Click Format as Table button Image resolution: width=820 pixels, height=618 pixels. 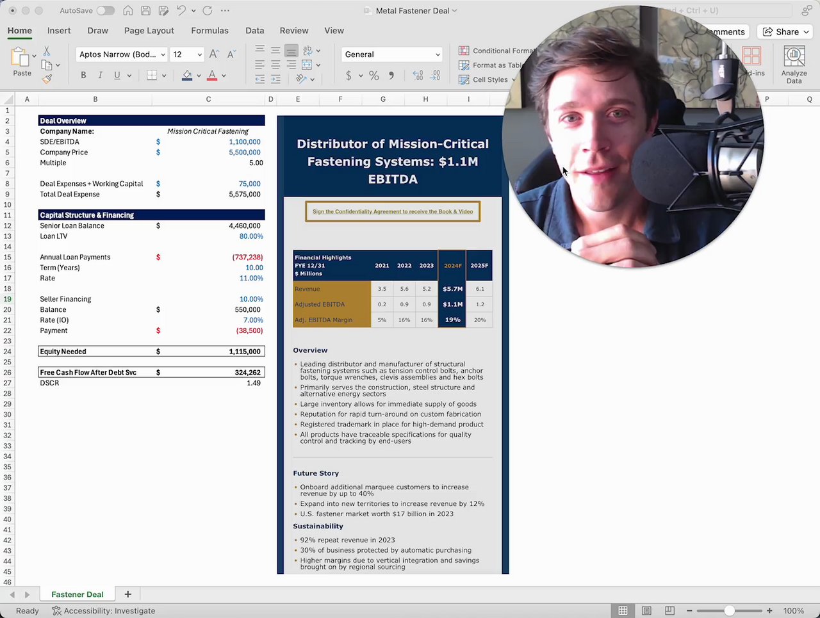click(x=491, y=65)
